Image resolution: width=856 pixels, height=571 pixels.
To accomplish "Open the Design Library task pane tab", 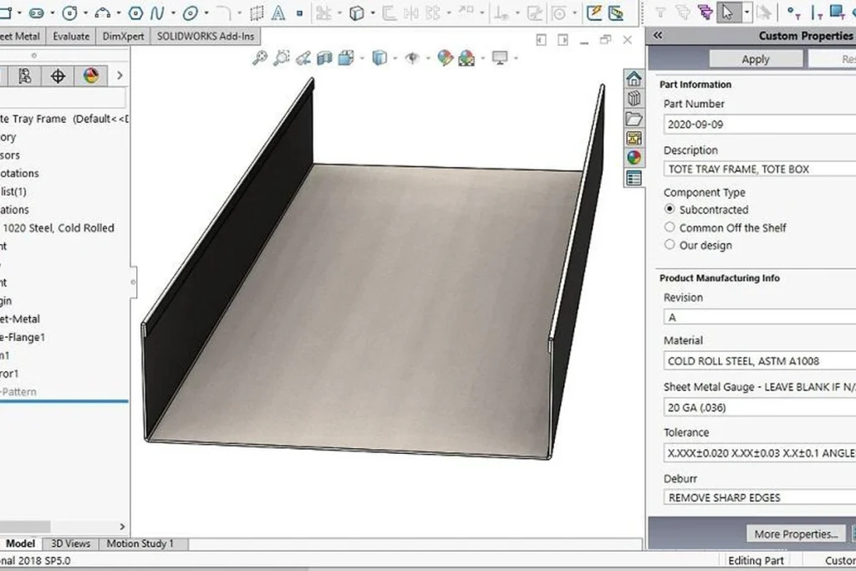I will 634,99.
